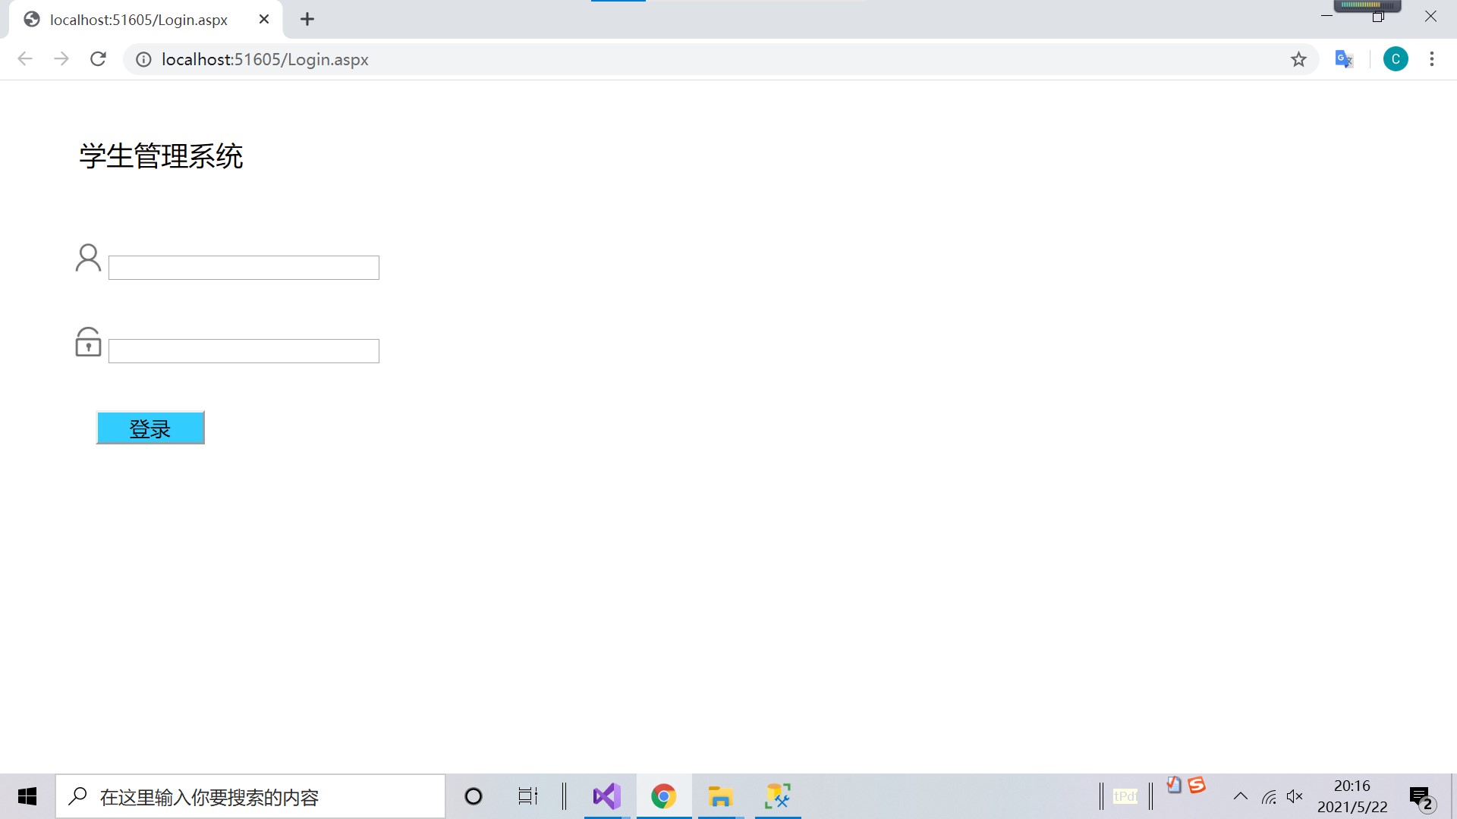This screenshot has width=1457, height=819.
Task: Click the Windows taskbar search box
Action: pos(250,796)
